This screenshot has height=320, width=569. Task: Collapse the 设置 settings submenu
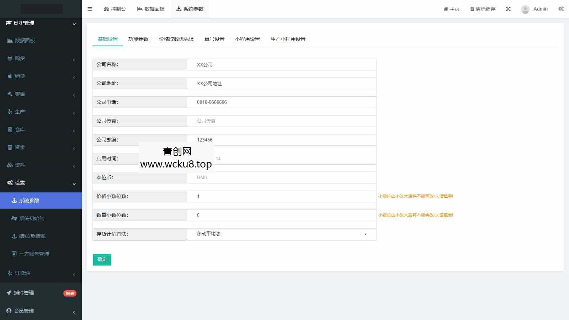[20, 182]
